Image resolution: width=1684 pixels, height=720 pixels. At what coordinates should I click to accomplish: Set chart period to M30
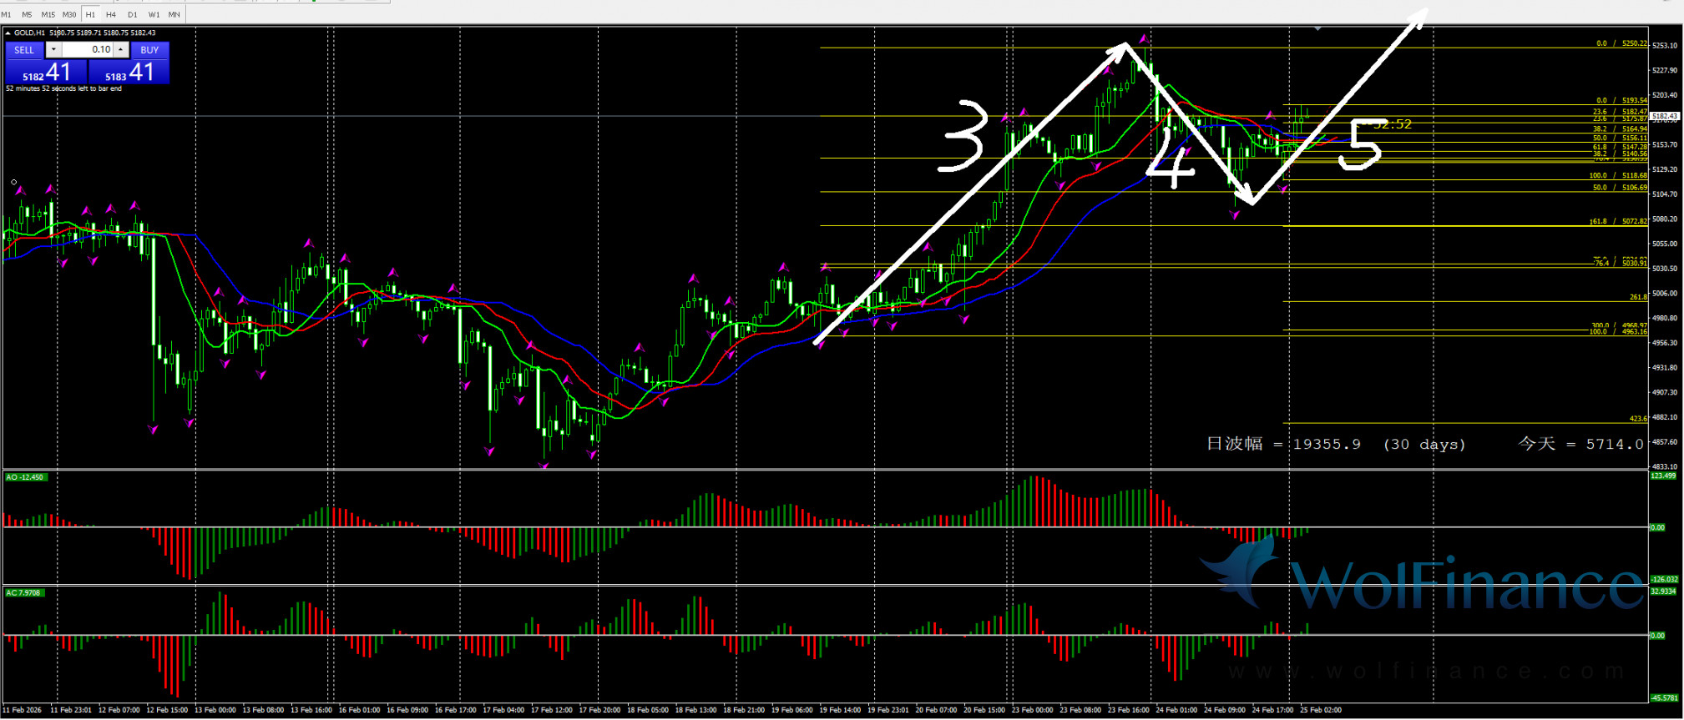[x=69, y=14]
